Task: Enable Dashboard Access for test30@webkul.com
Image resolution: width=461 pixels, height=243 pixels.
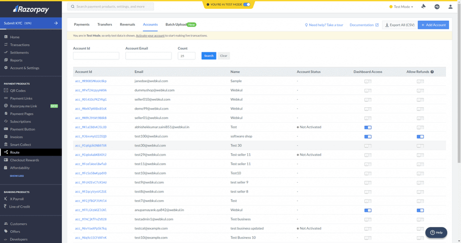Action: (368, 146)
